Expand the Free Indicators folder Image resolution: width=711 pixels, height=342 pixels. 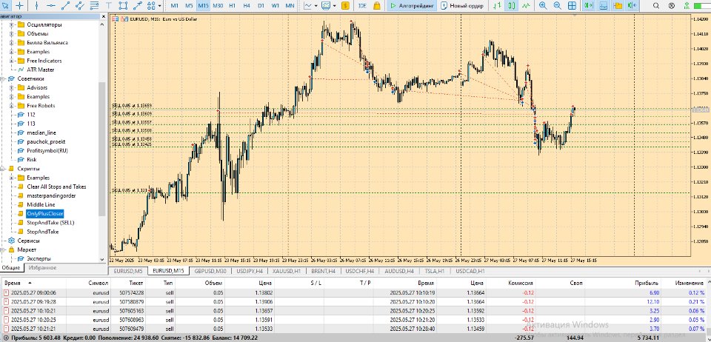[11, 61]
